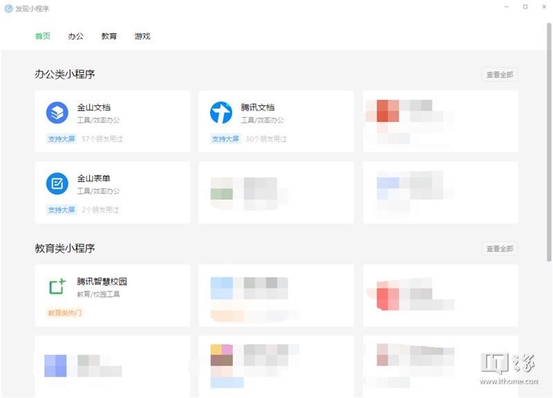553x398 pixels.
Task: Click the 教育/校园工具 category text
Action: coord(98,294)
